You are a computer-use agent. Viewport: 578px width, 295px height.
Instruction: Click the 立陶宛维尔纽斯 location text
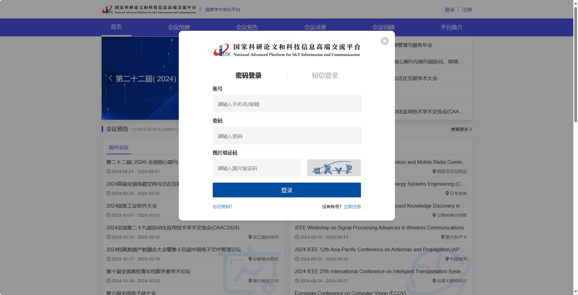(452, 215)
